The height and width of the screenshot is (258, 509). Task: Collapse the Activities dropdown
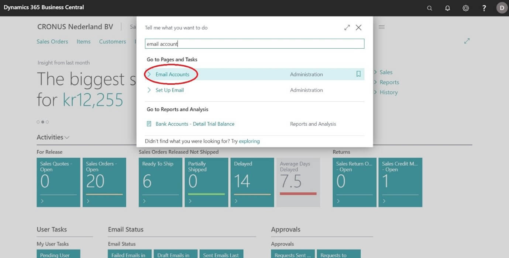click(x=53, y=137)
